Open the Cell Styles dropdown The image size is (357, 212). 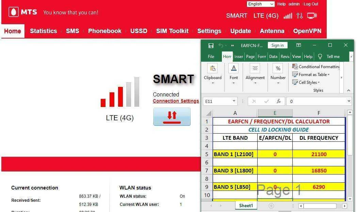point(306,82)
